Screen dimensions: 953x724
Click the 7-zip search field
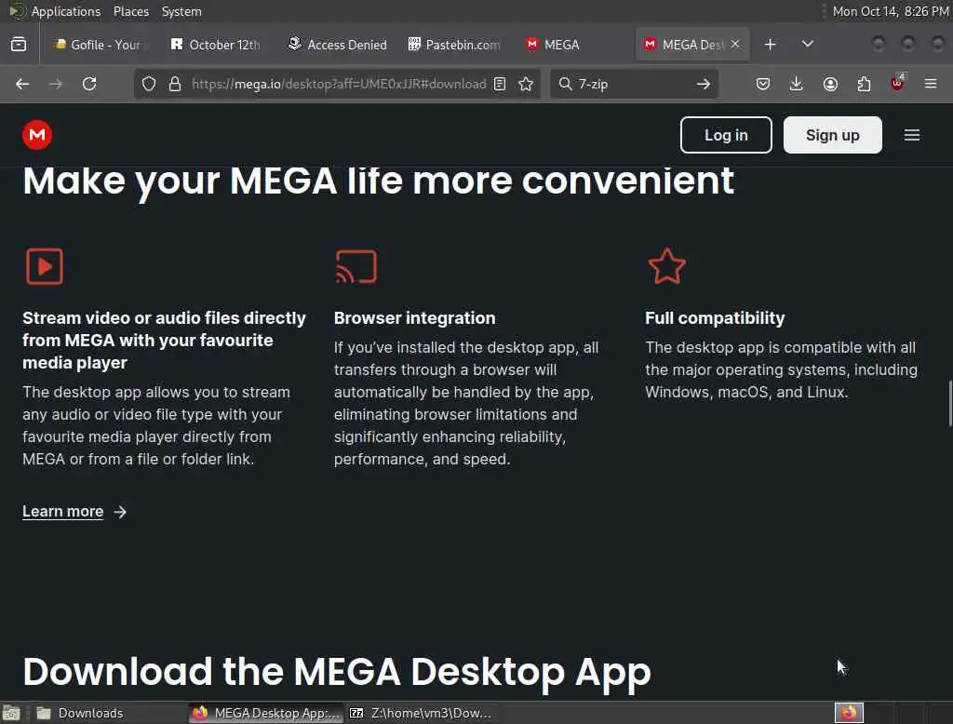point(632,84)
